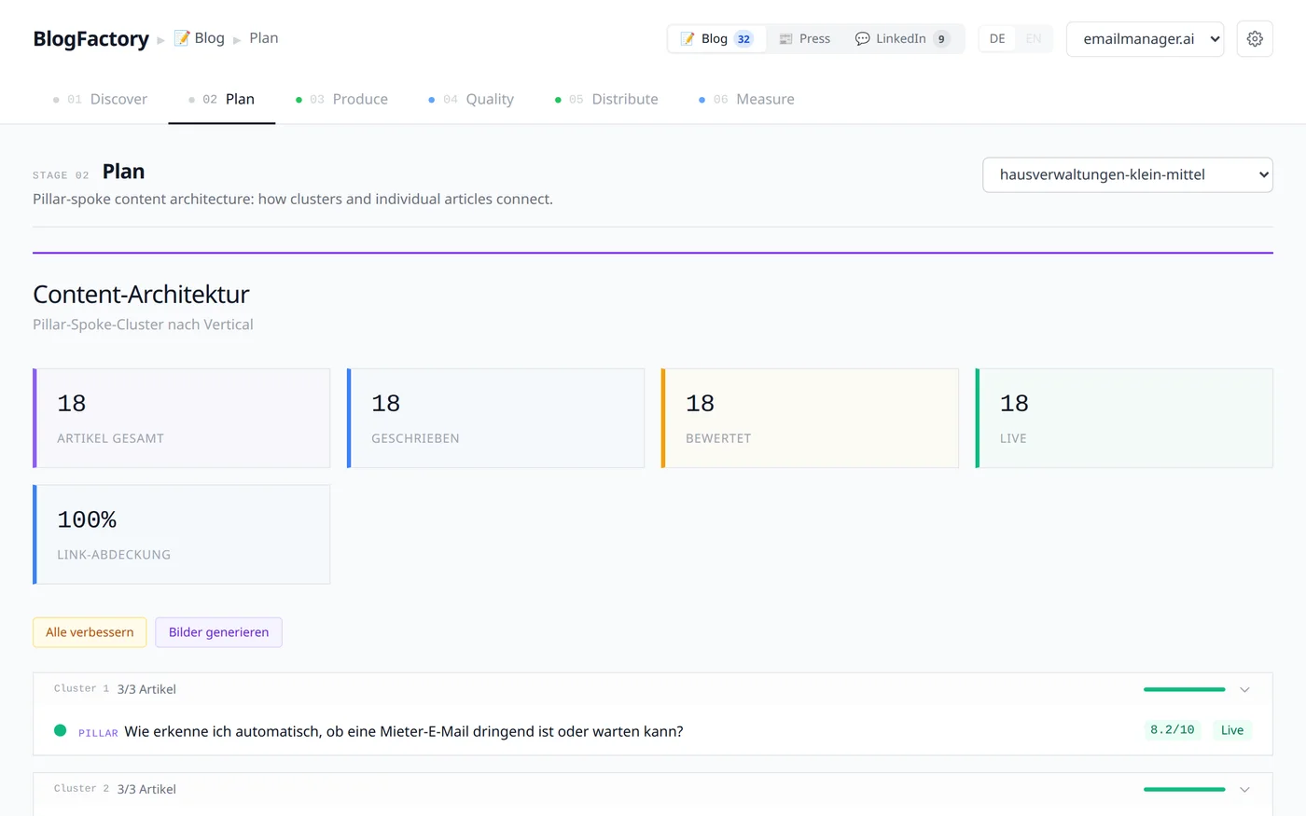Open the 03 Produce stage tab
The image size is (1306, 816).
click(341, 99)
